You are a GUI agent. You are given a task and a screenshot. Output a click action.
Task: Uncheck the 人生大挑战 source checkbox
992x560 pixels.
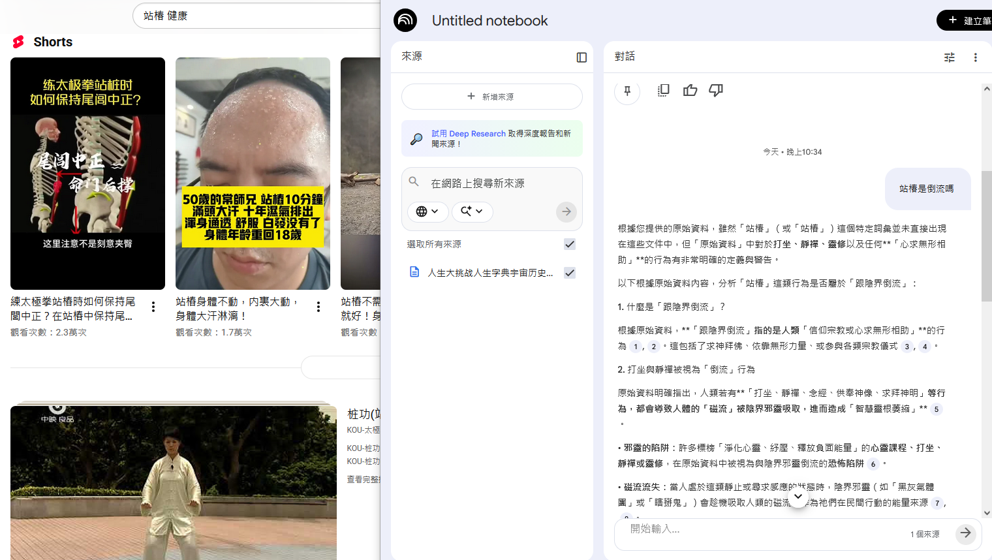pos(570,273)
